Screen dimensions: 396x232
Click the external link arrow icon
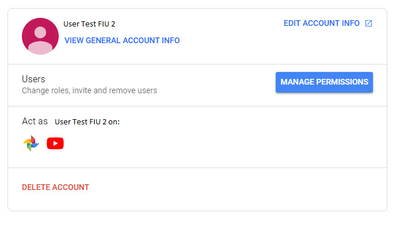point(368,23)
